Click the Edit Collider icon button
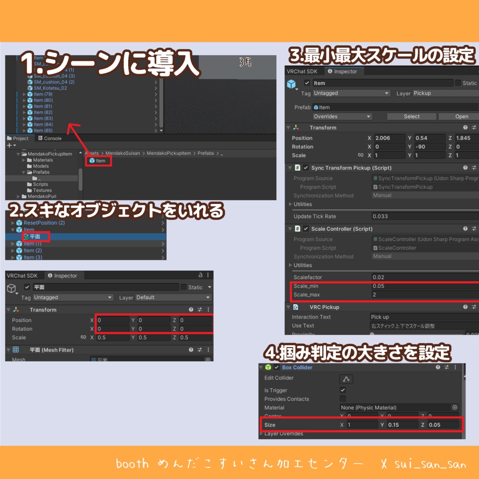Screen dimensions: 479x479 [347, 379]
